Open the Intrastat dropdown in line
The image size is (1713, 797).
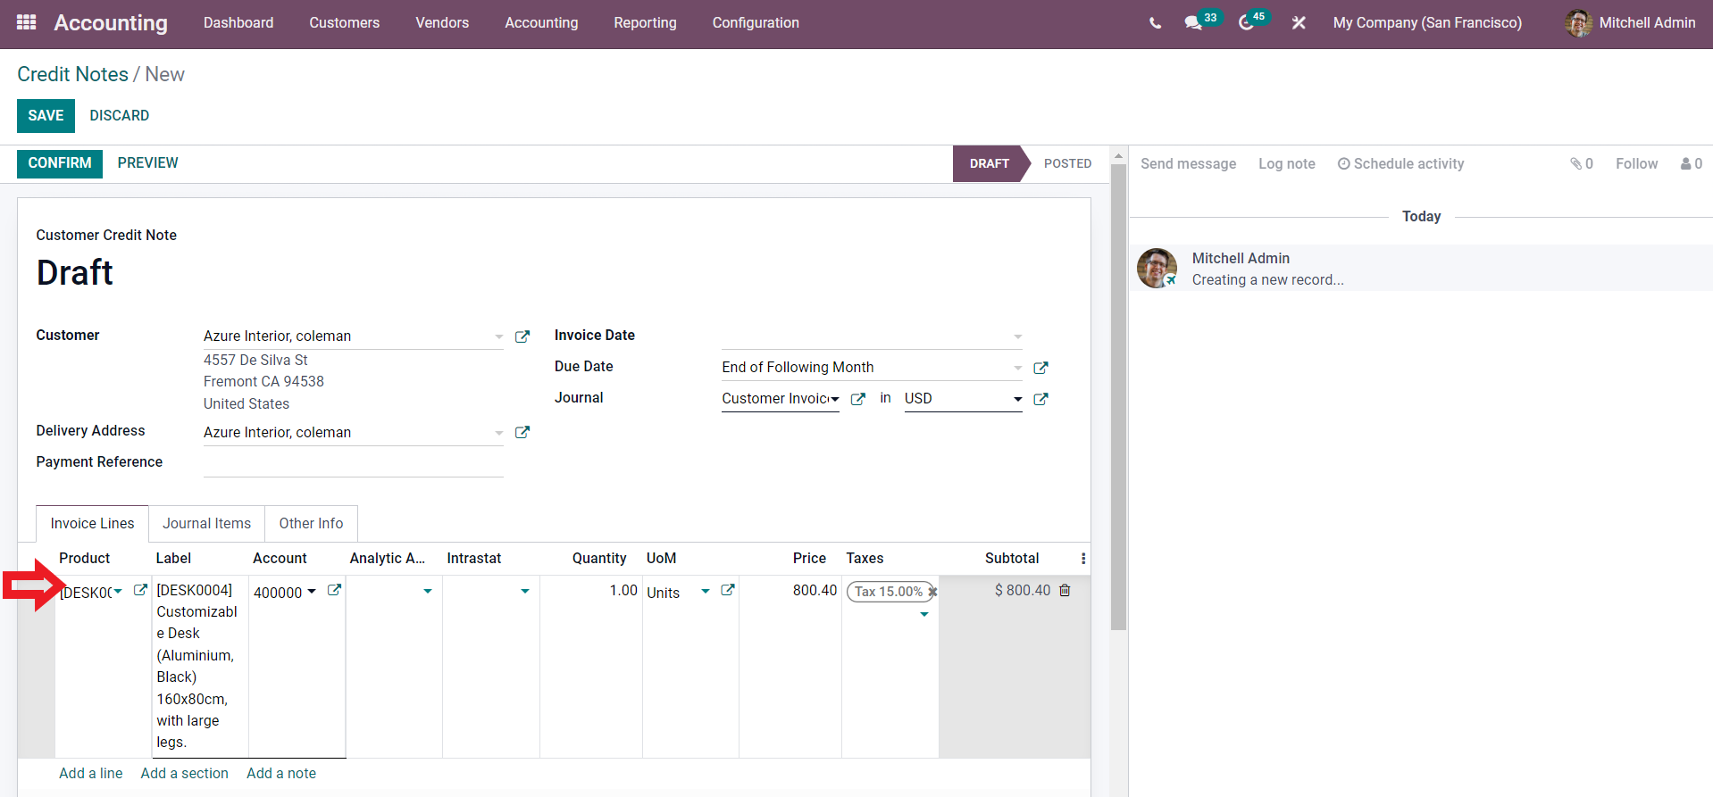[525, 591]
